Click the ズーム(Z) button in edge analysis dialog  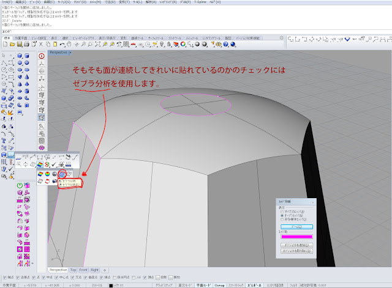[x=296, y=227]
